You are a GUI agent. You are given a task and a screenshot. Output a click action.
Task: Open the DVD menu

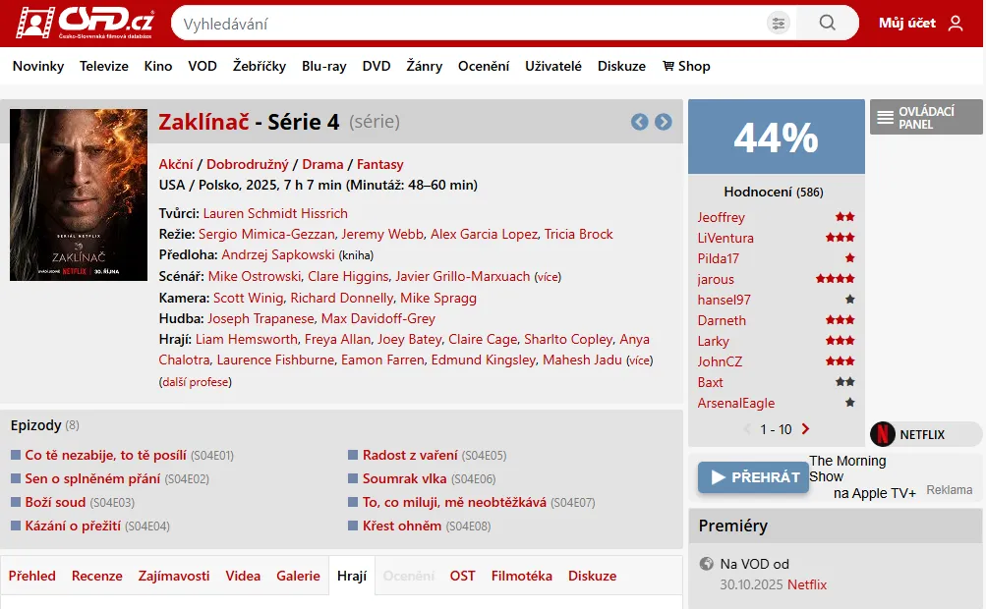pos(377,66)
